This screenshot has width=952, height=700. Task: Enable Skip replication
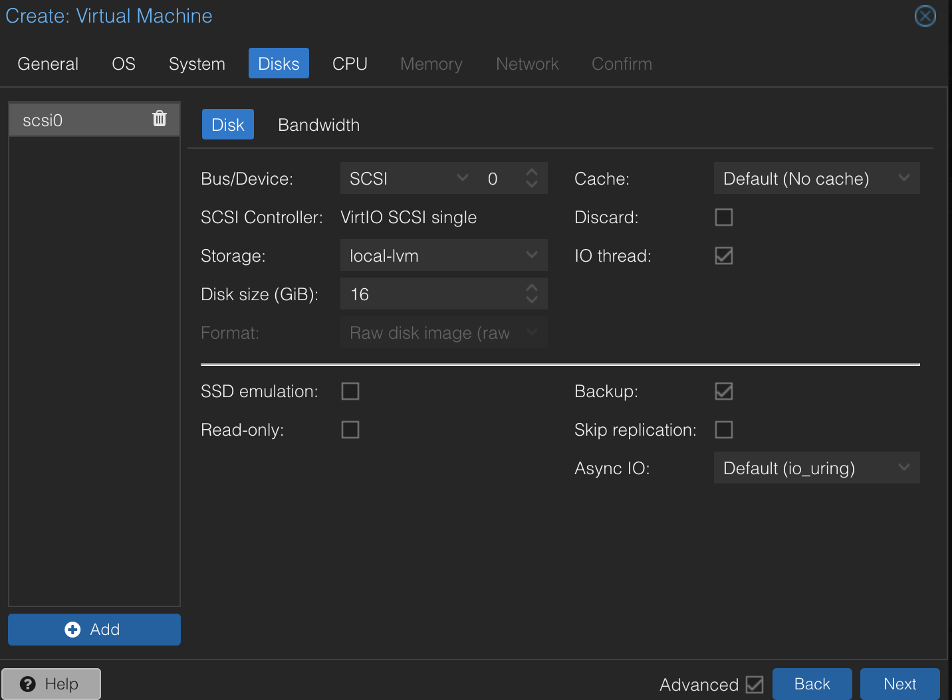723,430
